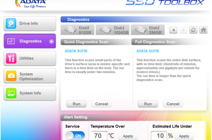Image resolution: width=212 pixels, height=140 pixels.
Task: Select the Diagnostics sidebar item
Action: (x=30, y=41)
